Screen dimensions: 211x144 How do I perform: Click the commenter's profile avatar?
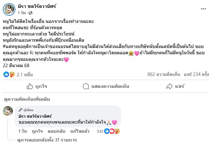point(8,111)
